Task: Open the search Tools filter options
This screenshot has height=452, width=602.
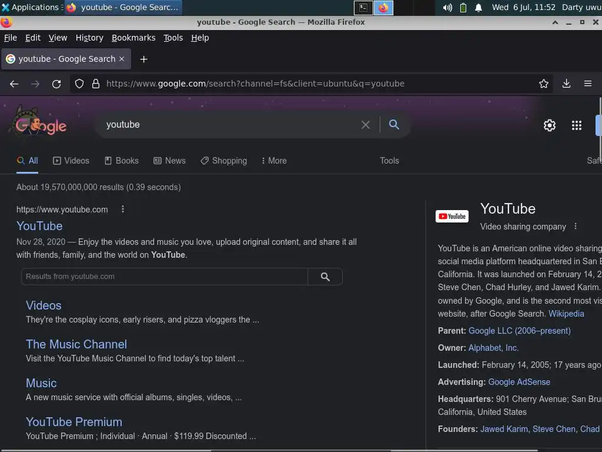Action: point(389,161)
